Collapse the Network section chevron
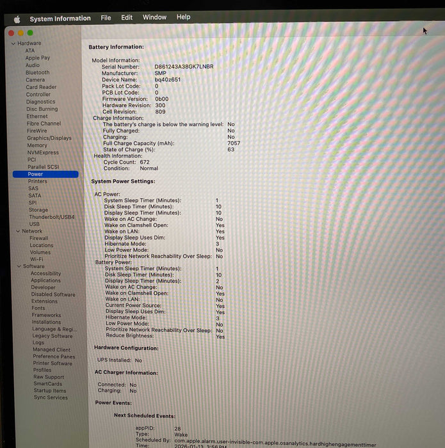Viewport: 445px width, 448px height. (x=18, y=231)
